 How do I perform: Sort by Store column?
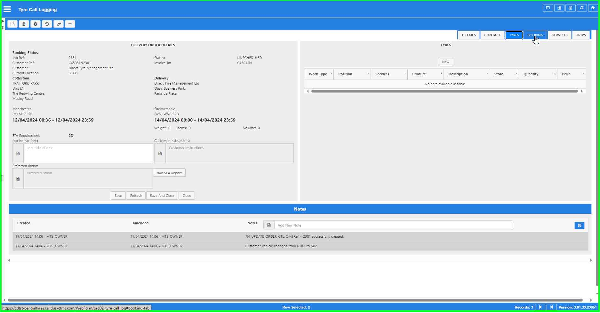click(x=504, y=74)
